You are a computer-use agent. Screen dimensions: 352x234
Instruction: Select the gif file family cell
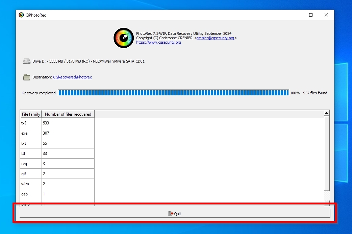tap(31, 173)
